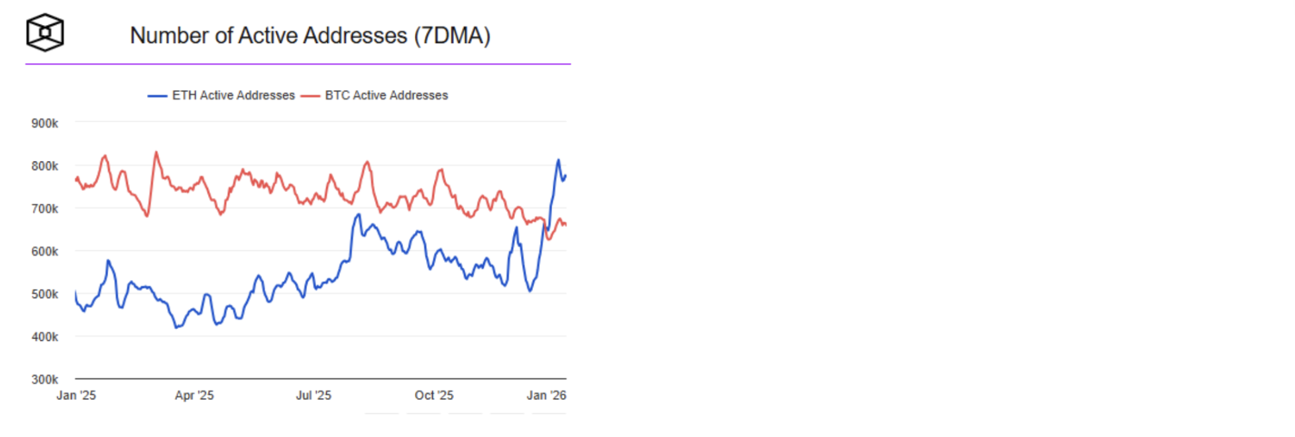Click the Apr '25 x-axis label
The image size is (1295, 437).
pos(194,395)
